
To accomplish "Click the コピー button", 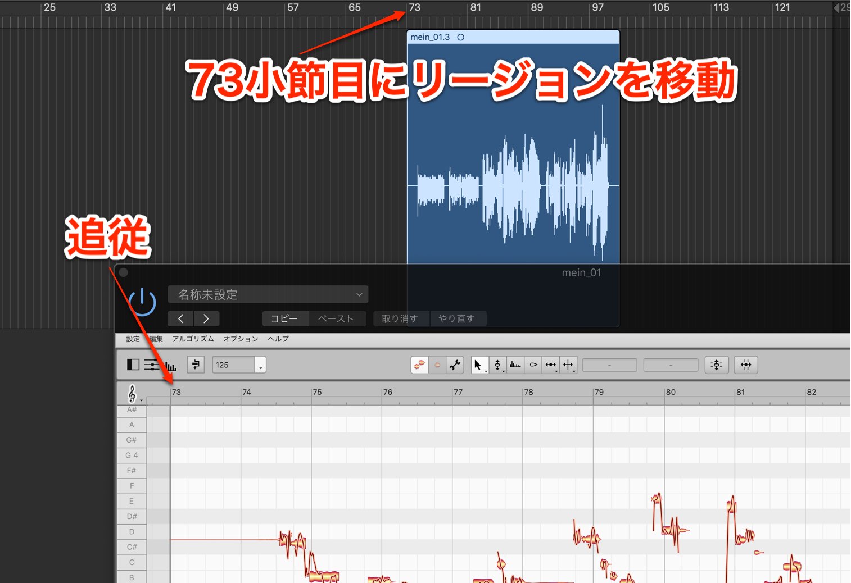I will coord(286,318).
